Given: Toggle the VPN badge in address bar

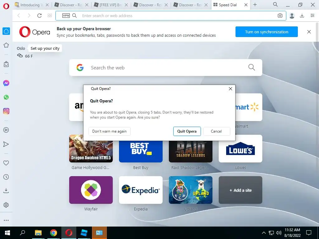Looking at the screenshot, I should pos(66,16).
